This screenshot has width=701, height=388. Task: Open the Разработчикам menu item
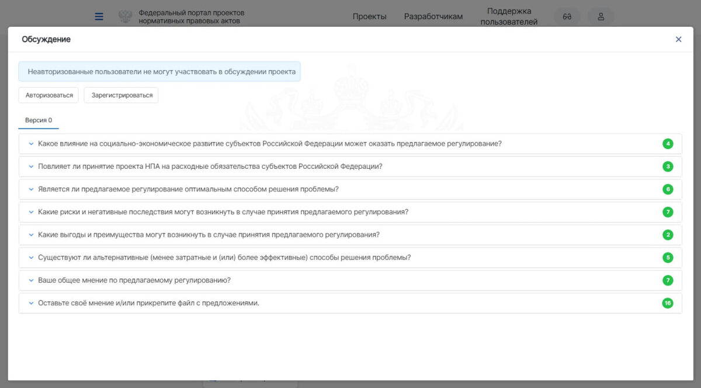click(433, 16)
